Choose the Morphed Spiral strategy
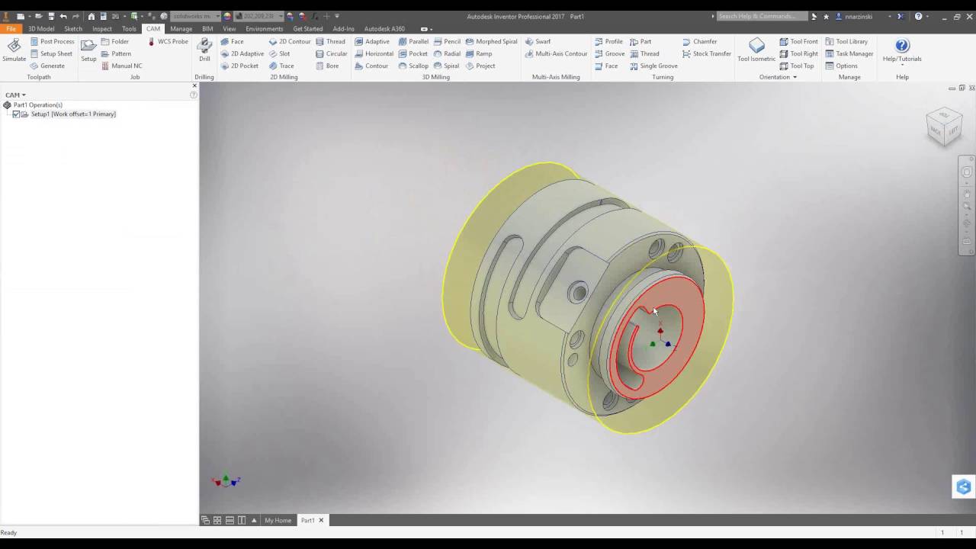 coord(491,41)
